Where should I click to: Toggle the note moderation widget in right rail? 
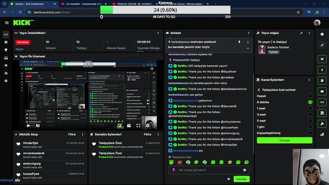pos(322,81)
